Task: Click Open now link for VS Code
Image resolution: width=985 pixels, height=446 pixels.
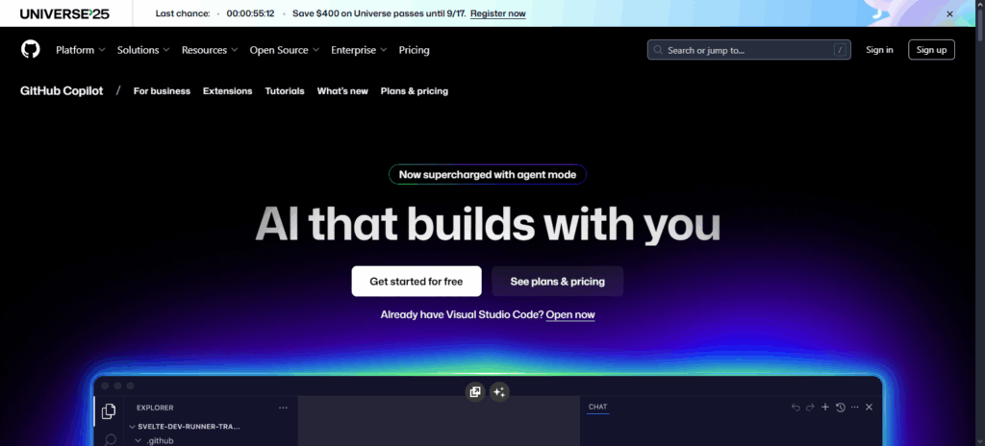Action: [x=570, y=314]
